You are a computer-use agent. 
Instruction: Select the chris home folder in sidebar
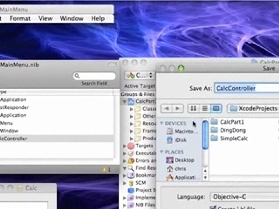176,169
